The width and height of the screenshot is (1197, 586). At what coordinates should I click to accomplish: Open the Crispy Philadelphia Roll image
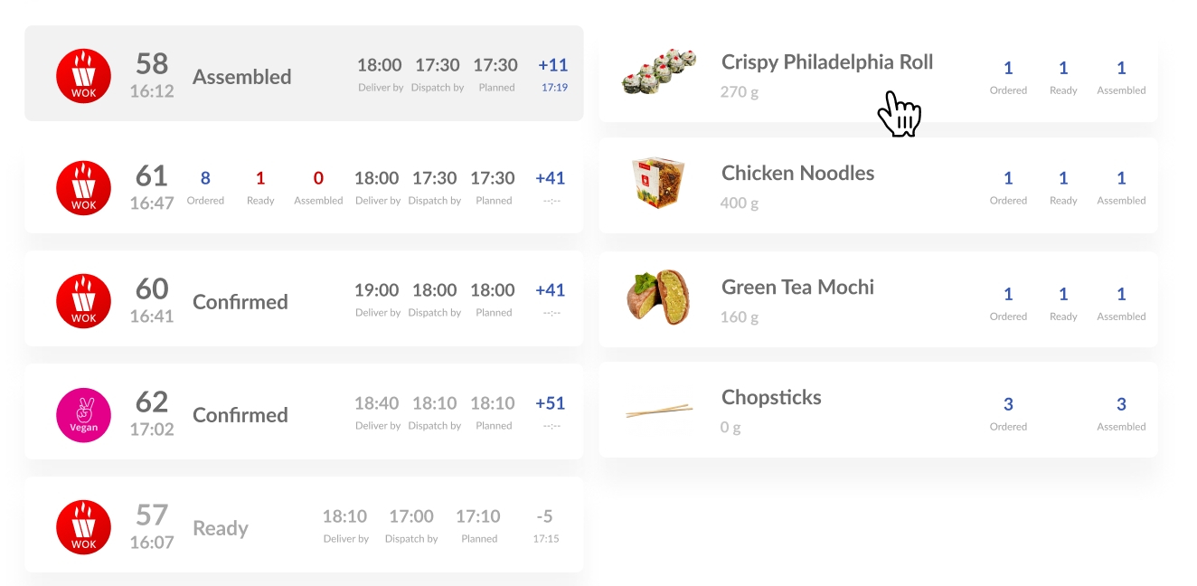(659, 71)
